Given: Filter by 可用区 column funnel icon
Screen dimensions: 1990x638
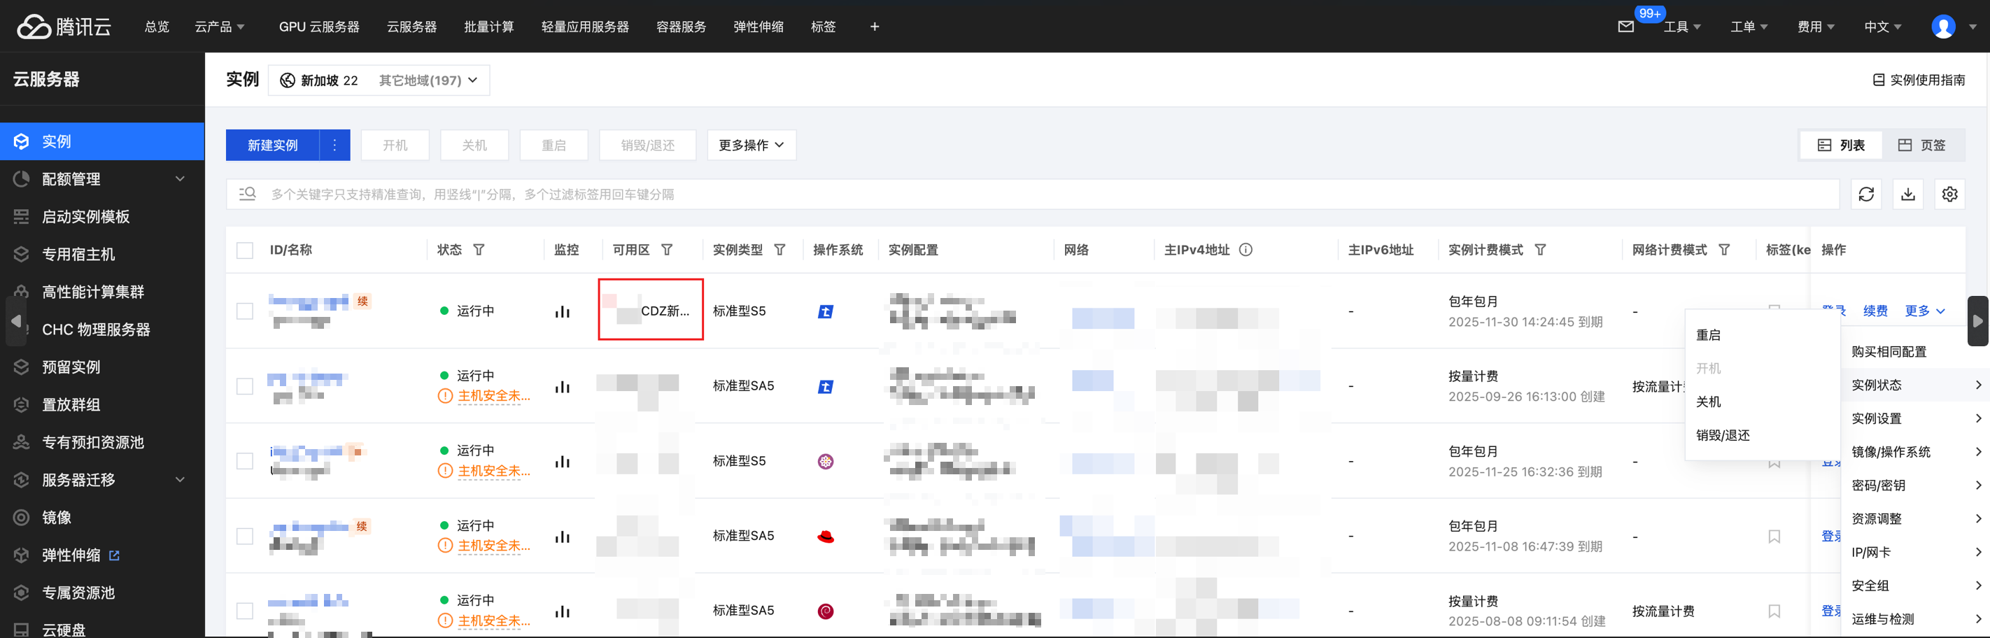Looking at the screenshot, I should 667,250.
